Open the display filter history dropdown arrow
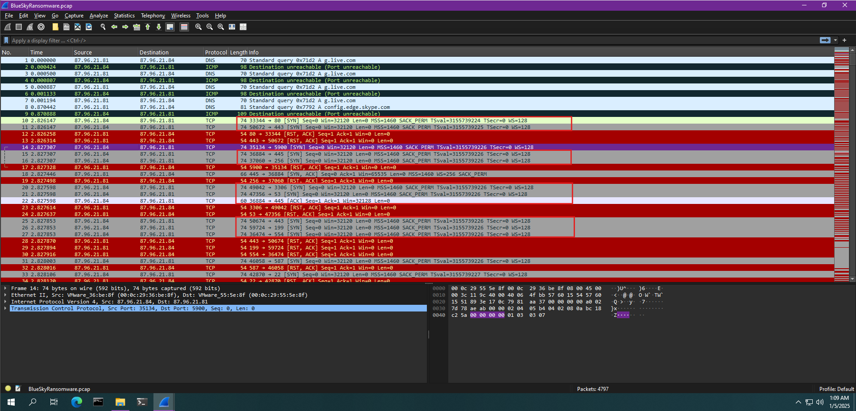Viewport: 856px width, 411px height. pos(835,40)
